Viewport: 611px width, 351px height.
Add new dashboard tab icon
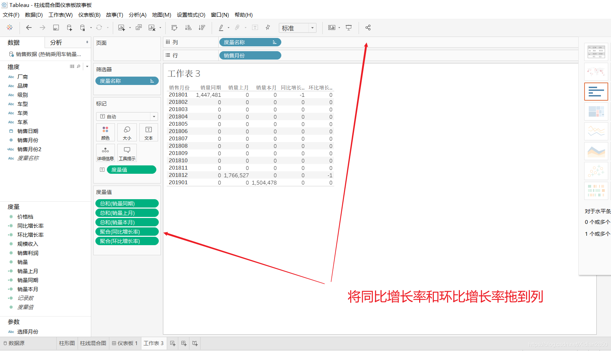(184, 343)
